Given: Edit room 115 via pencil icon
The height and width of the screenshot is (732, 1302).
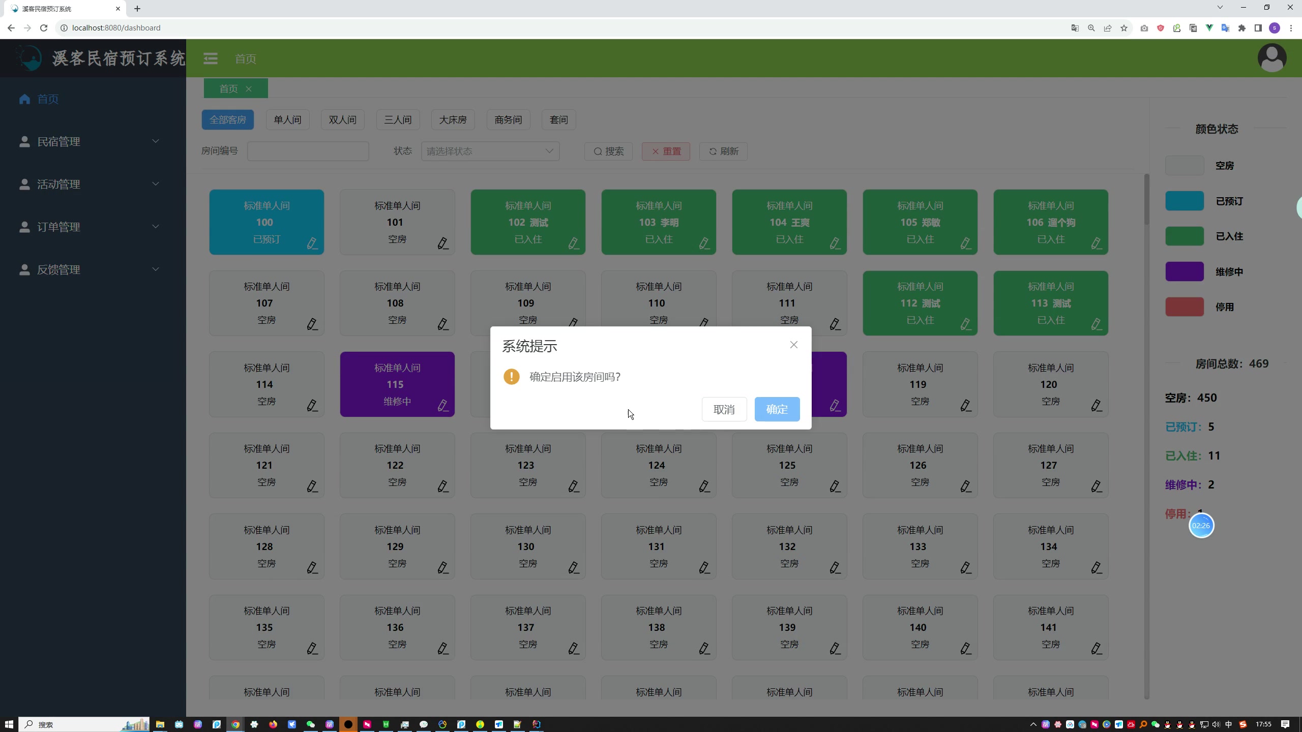Looking at the screenshot, I should coord(443,406).
